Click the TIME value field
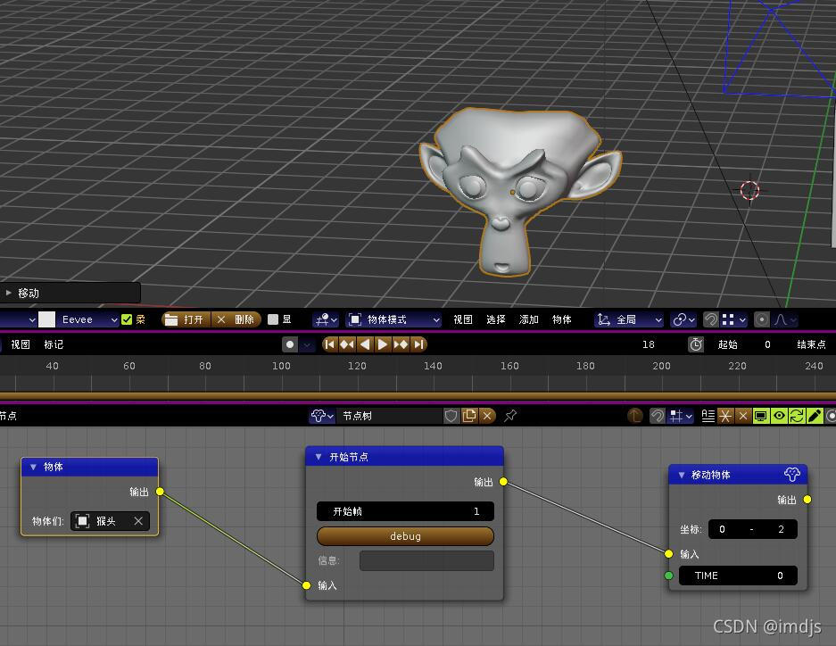 pos(738,576)
